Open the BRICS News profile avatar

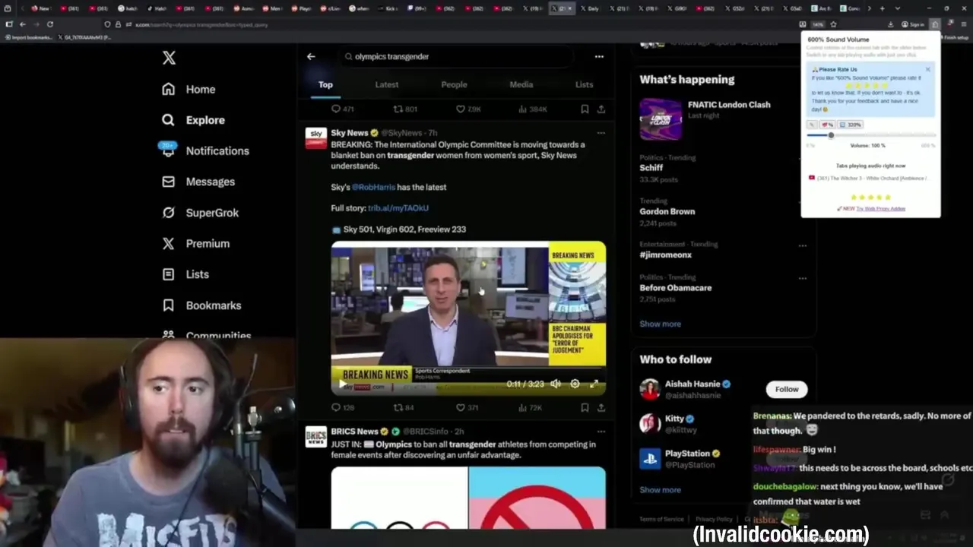pyautogui.click(x=316, y=437)
